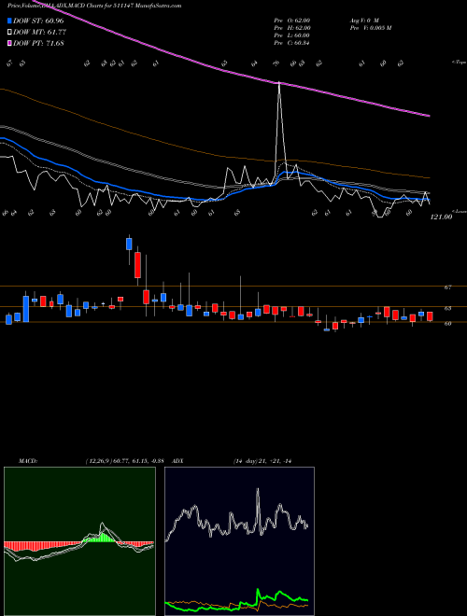Click the 'Avg V: 0 M' volume text
The width and height of the screenshot is (467, 616).
click(x=364, y=20)
